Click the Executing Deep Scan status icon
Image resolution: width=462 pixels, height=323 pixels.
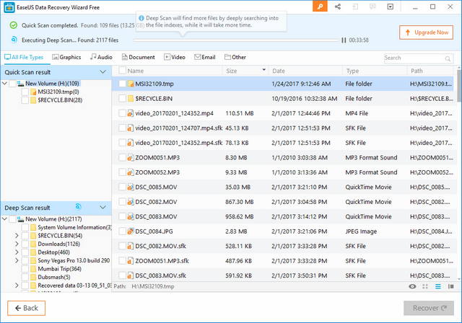tap(14, 40)
